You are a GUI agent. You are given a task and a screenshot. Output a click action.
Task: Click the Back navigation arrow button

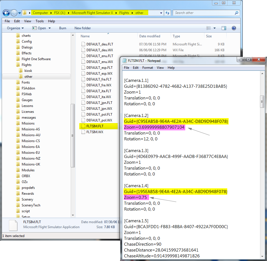pyautogui.click(x=6, y=13)
